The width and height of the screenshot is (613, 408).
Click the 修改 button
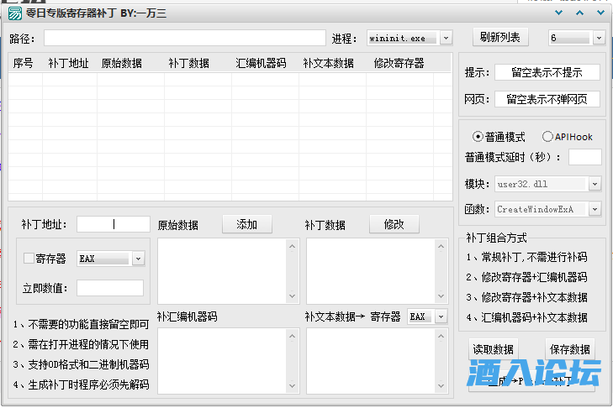pyautogui.click(x=394, y=224)
